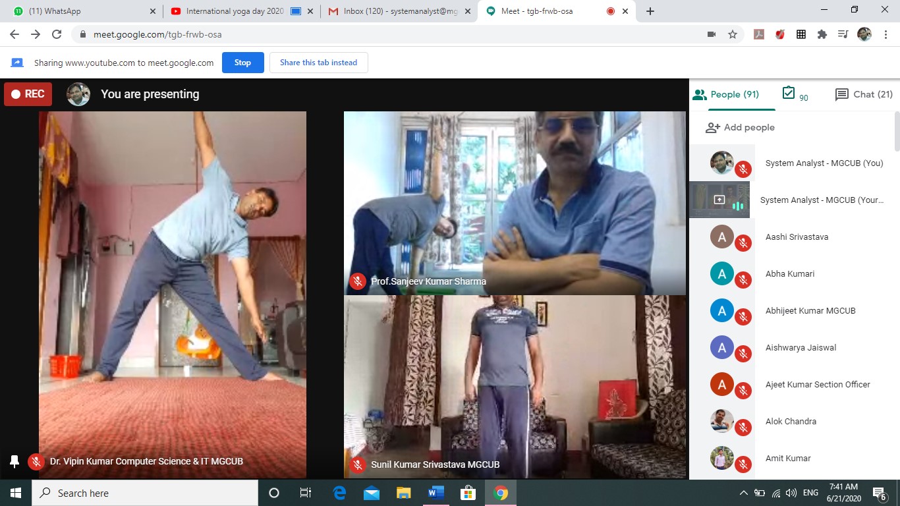Open the Windows notification center
This screenshot has height=506, width=900.
pyautogui.click(x=879, y=493)
